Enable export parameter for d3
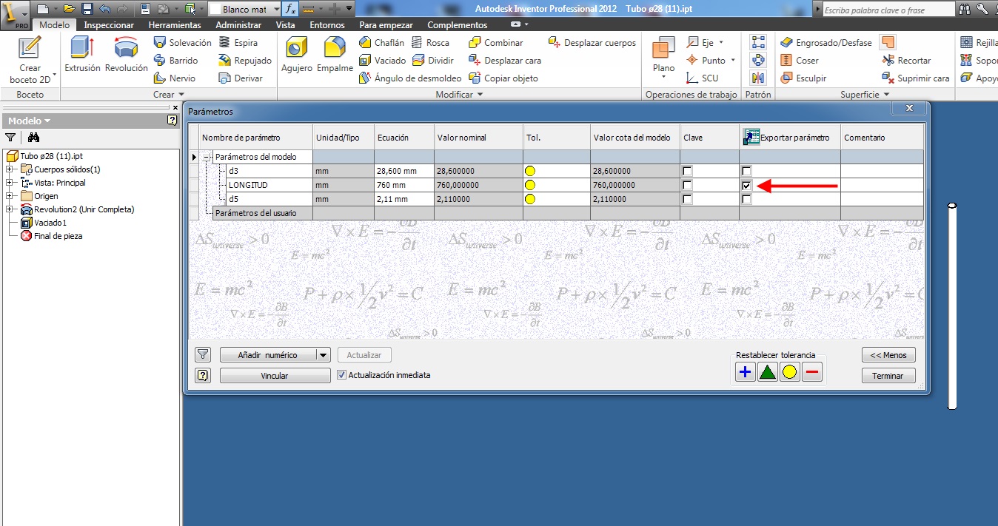The image size is (998, 526). pyautogui.click(x=747, y=171)
